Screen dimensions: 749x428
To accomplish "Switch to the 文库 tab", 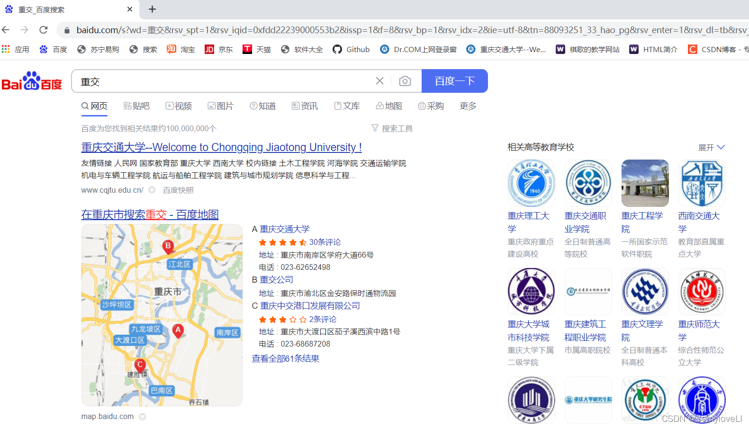I will (x=347, y=106).
